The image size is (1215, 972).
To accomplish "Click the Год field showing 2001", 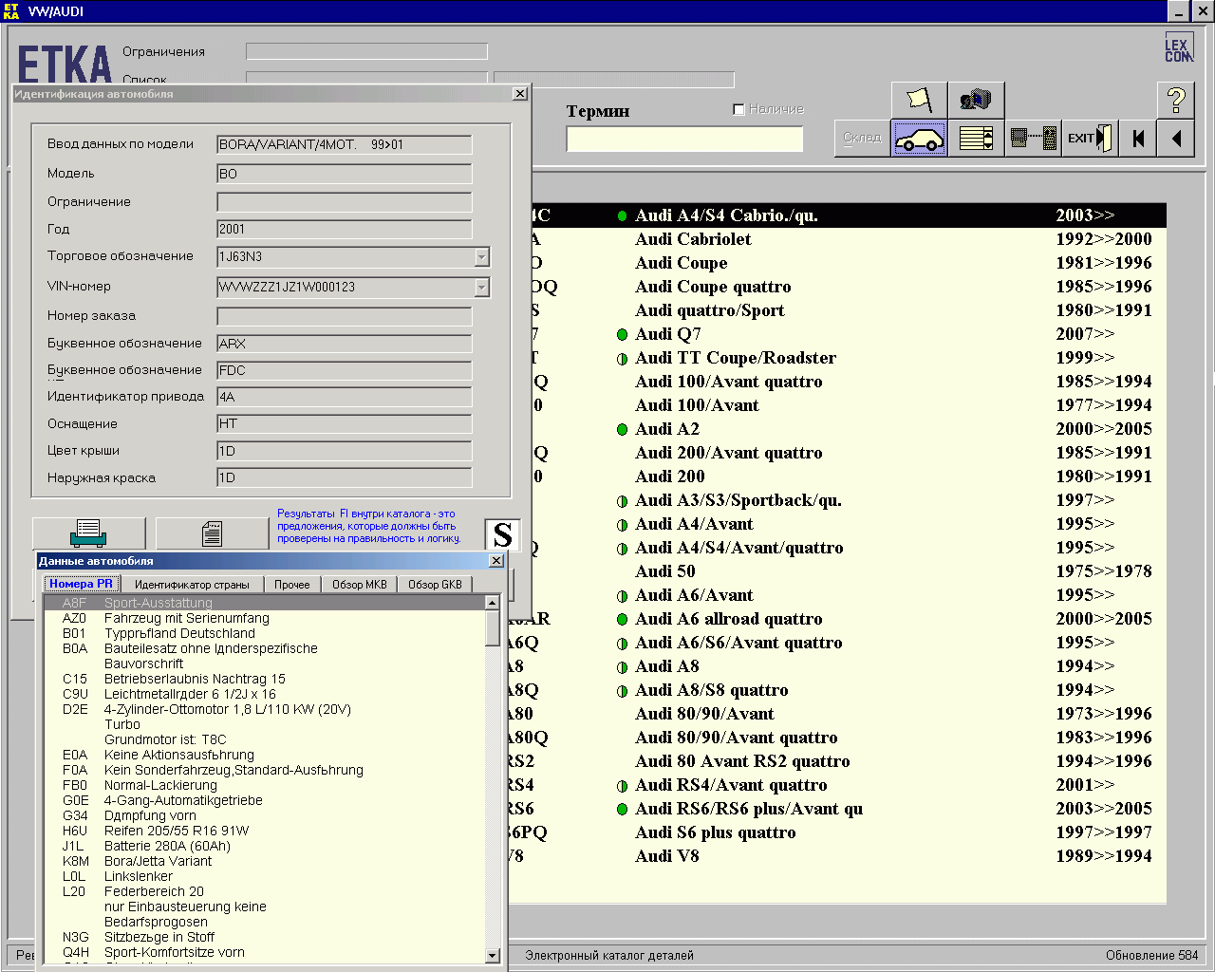I will click(345, 229).
